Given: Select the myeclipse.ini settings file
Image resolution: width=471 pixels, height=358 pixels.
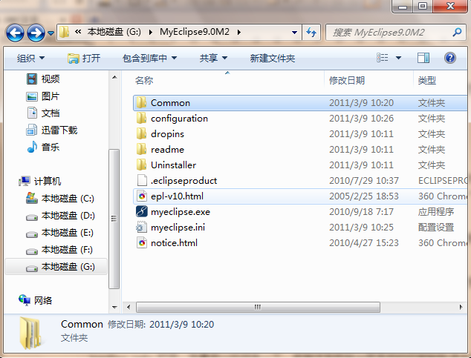Looking at the screenshot, I should click(171, 227).
